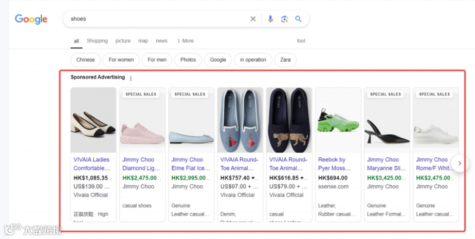Show next products with right arrow
This screenshot has height=239, width=475.
coord(460,163)
